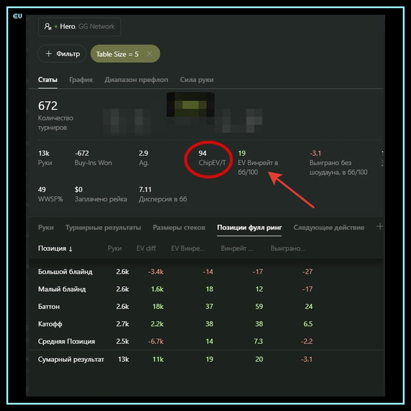This screenshot has height=411, width=411.
Task: Select the Позиции фулл ринг tab
Action: click(x=250, y=227)
